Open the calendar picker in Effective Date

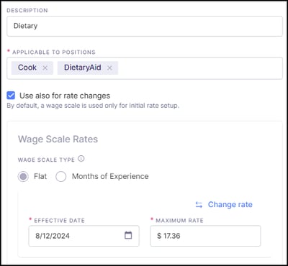point(128,235)
